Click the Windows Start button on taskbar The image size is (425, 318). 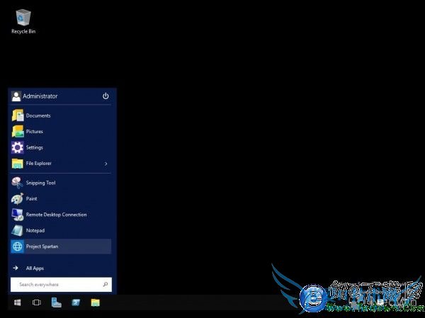pyautogui.click(x=18, y=302)
